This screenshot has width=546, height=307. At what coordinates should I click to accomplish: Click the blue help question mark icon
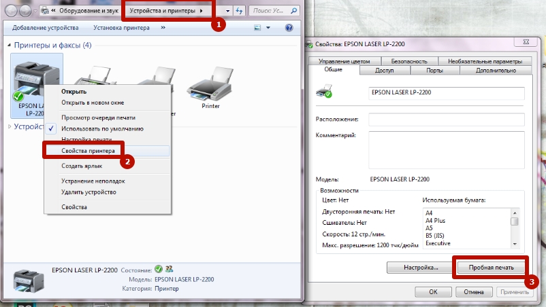click(289, 28)
